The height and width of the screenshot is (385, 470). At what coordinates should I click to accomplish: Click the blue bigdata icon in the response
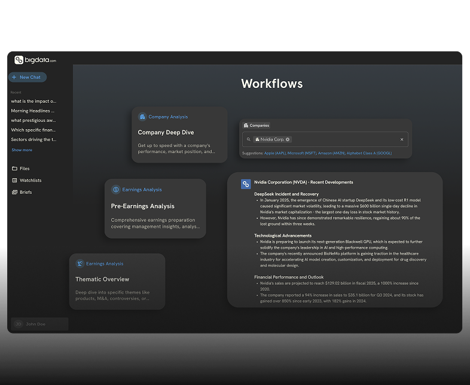point(246,184)
